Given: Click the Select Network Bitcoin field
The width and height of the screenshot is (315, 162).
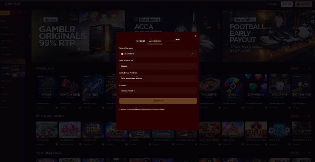Looking at the screenshot, I should pyautogui.click(x=158, y=66).
